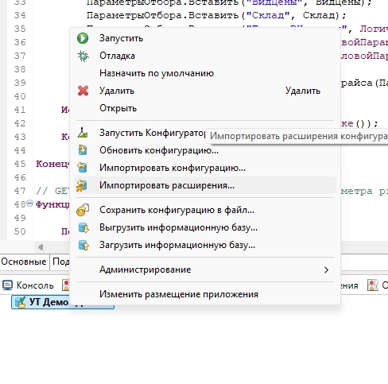The image size is (388, 384).
Task: Click the Импортировать расширения icon
Action: 82,185
